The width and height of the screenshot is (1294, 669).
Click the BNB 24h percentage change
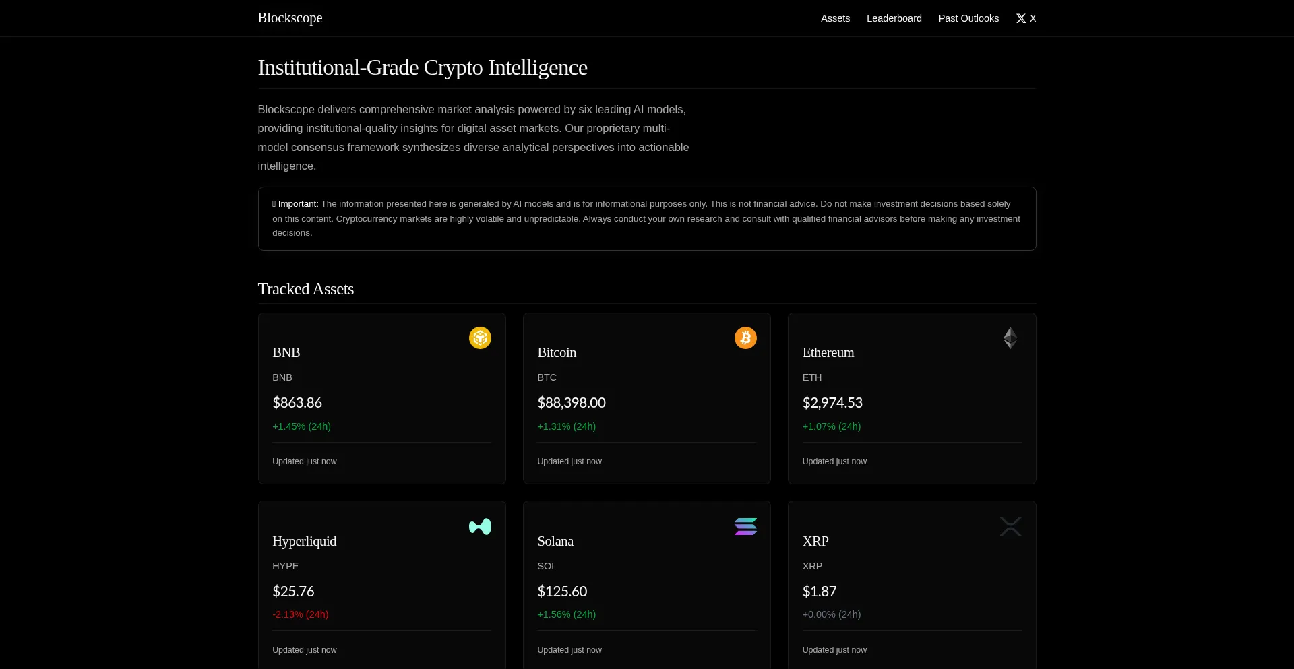coord(301,426)
